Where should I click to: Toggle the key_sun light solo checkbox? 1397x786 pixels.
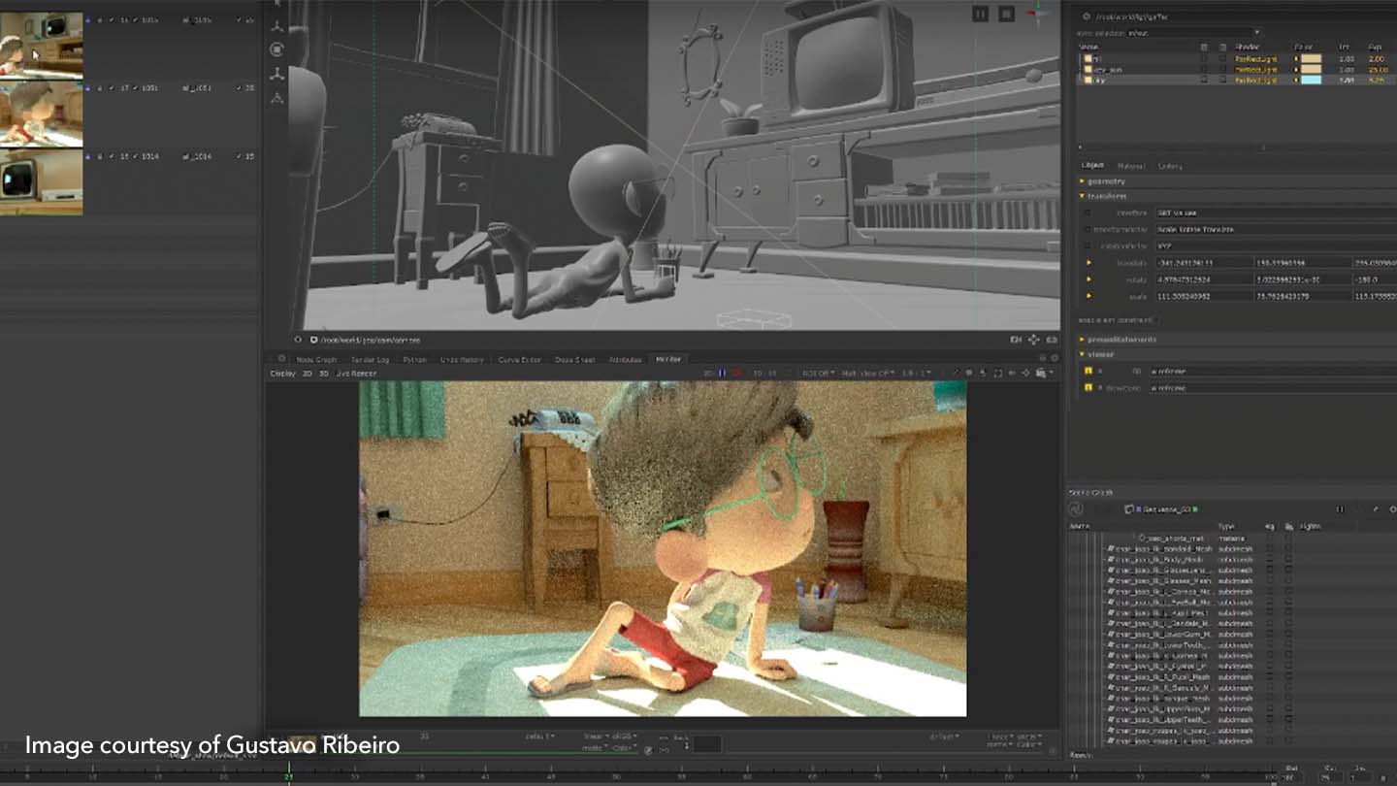pyautogui.click(x=1222, y=70)
